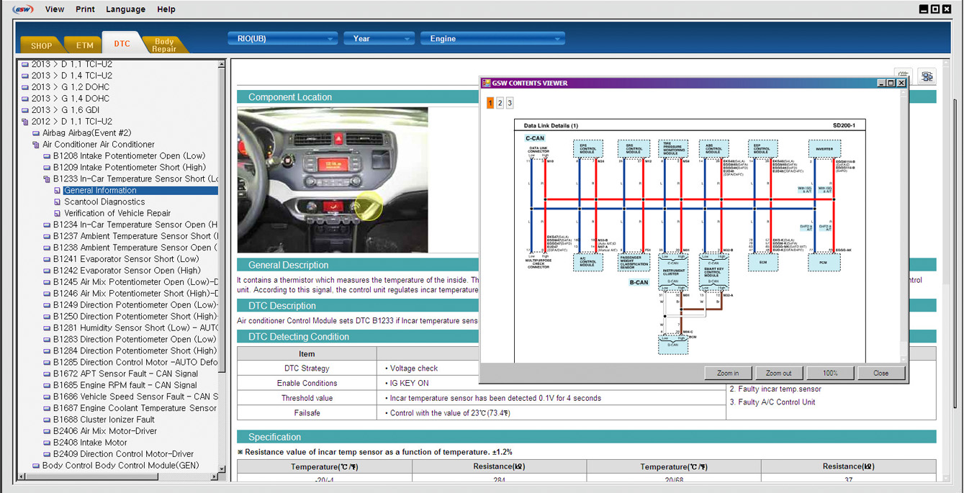Go to page 2 of the diagram viewer
The image size is (964, 493).
click(500, 104)
